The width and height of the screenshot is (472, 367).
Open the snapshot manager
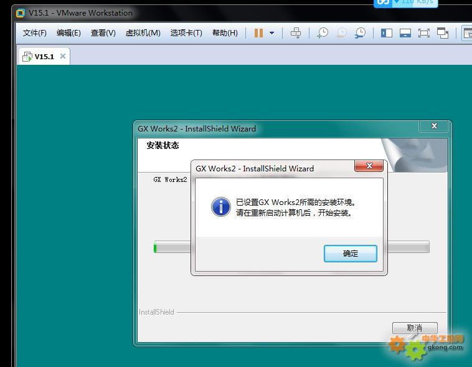click(360, 33)
